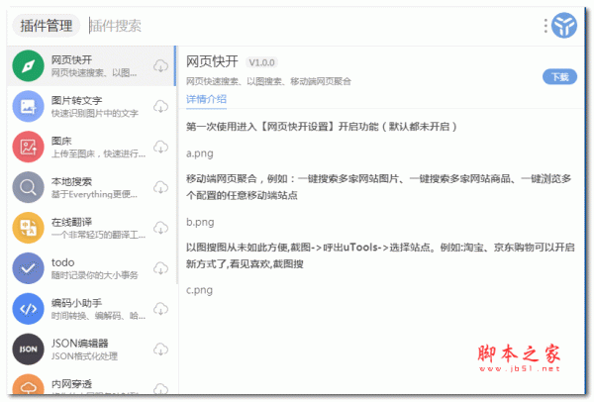
Task: Click the JSON编辑器 dark icon
Action: 28,349
